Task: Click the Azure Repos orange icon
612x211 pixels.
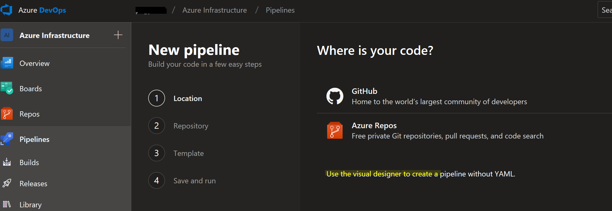Action: click(x=335, y=130)
